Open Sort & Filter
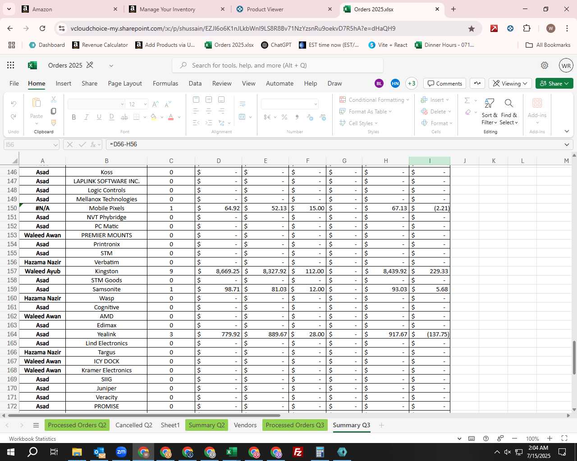Viewport: 577px width, 461px height. [x=489, y=112]
